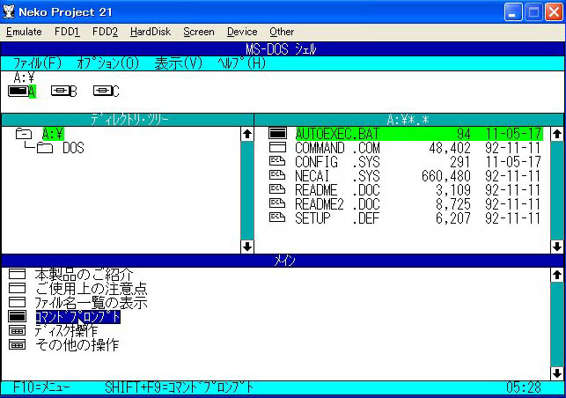Click the 05:28 clock in status bar
This screenshot has width=566, height=398.
[524, 387]
